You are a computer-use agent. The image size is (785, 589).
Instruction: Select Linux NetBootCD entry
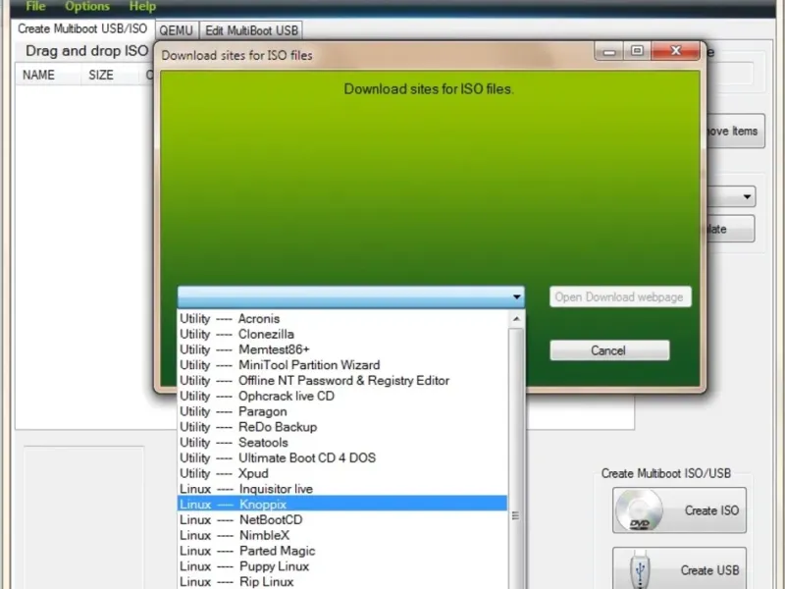[342, 520]
